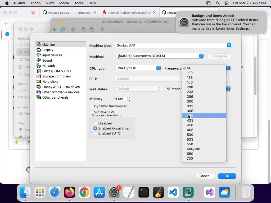
Task: Click the red power icon in 86Box toolbar
Action: (73, 29)
